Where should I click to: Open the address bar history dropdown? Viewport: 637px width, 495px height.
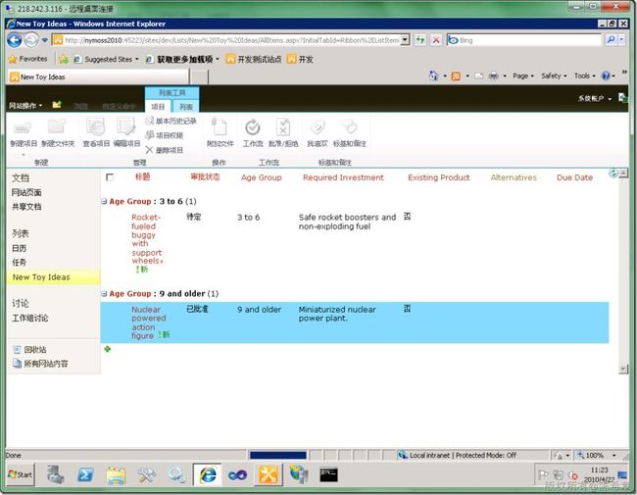(405, 40)
